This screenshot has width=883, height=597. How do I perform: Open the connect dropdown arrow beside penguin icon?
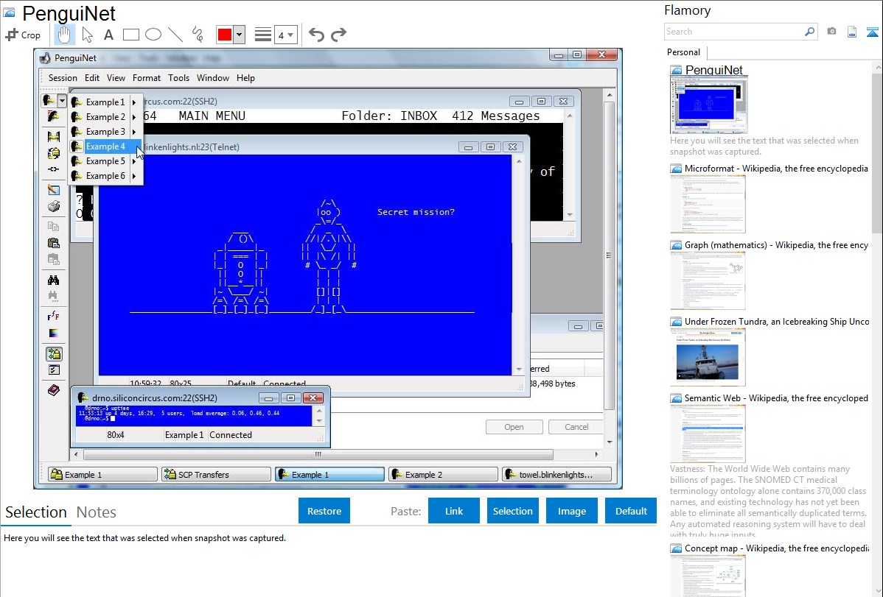click(61, 102)
